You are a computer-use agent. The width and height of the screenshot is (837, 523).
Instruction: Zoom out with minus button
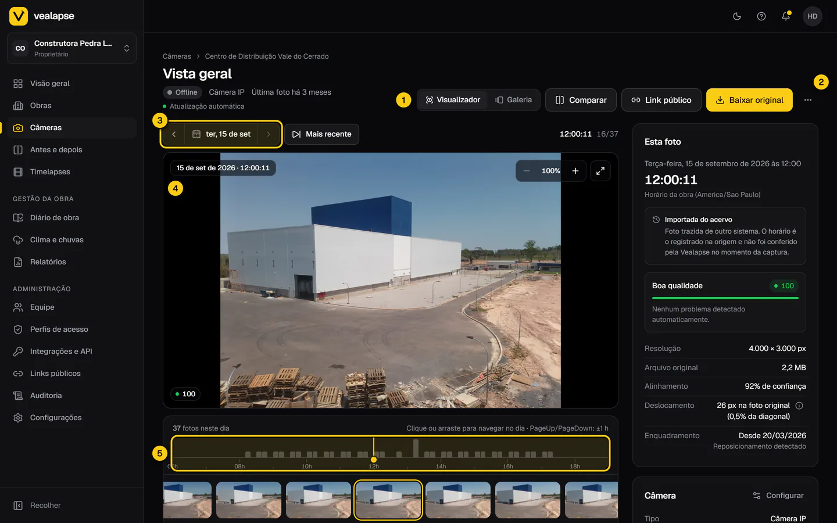(x=527, y=171)
